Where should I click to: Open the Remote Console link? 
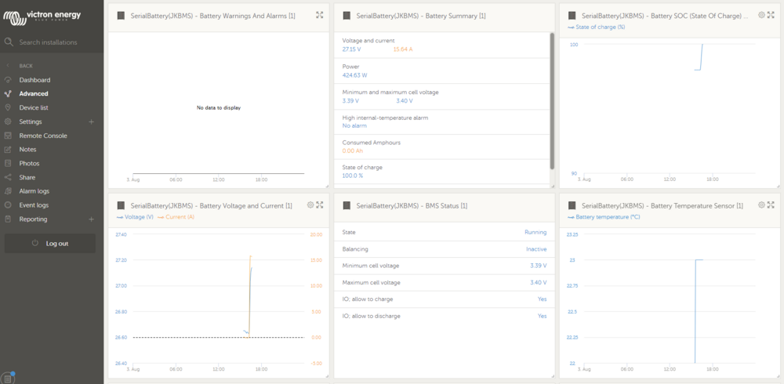43,136
